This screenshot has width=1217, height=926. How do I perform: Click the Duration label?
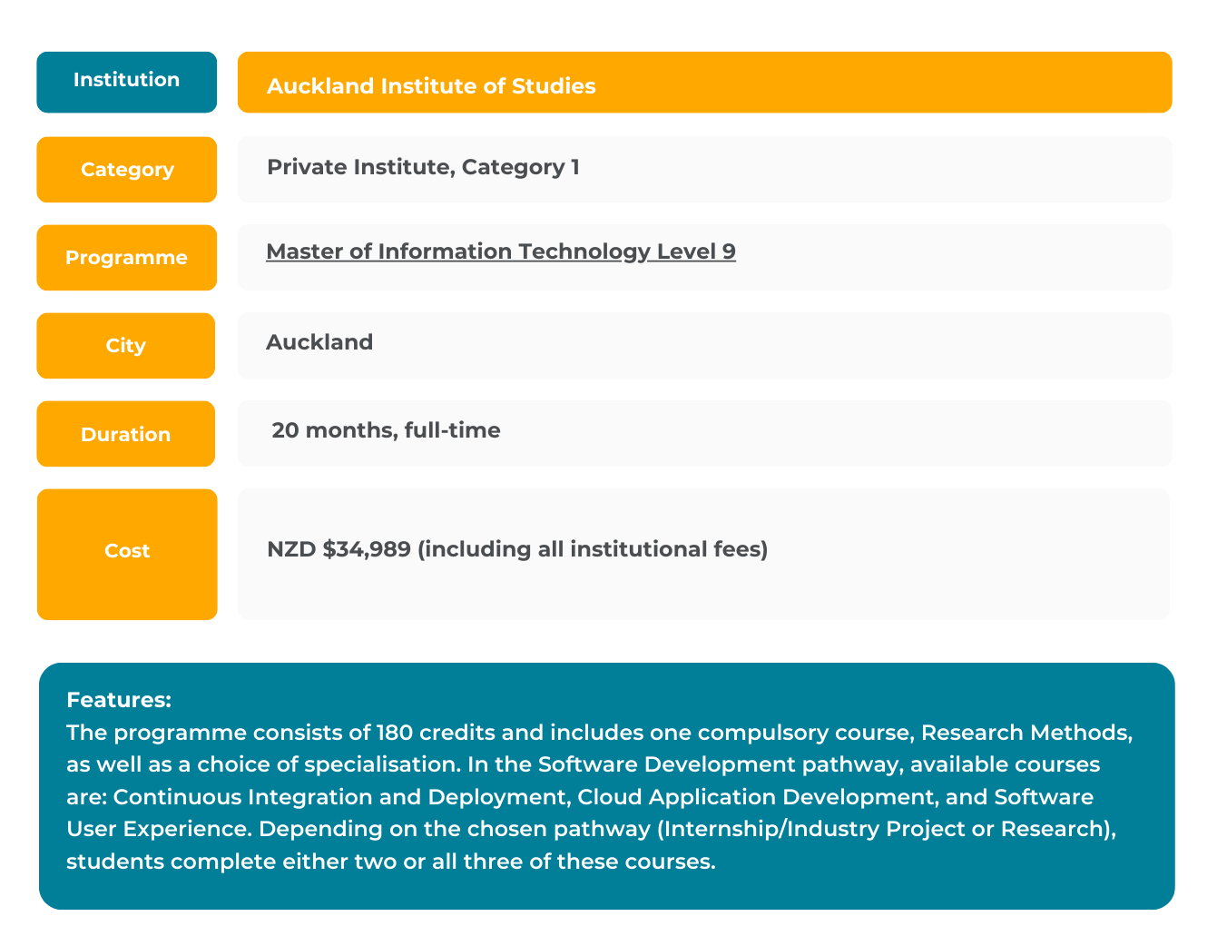(126, 434)
